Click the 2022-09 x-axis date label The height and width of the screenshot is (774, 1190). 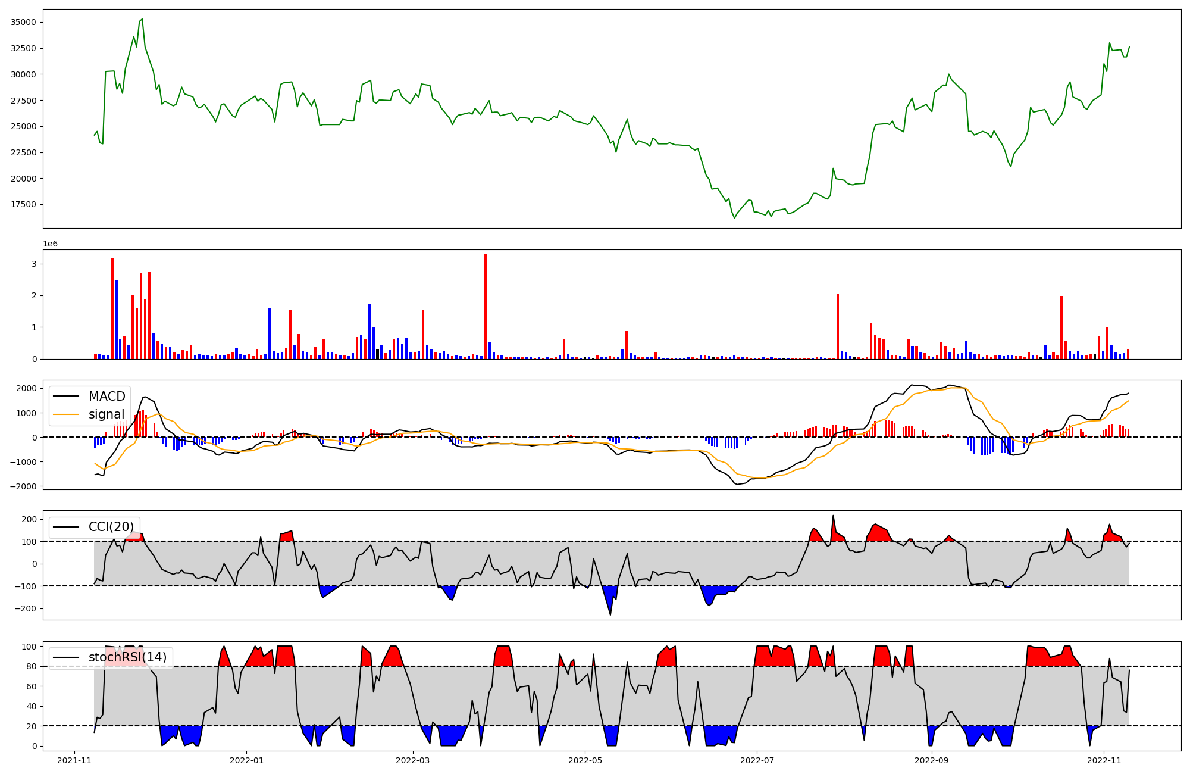coord(931,760)
